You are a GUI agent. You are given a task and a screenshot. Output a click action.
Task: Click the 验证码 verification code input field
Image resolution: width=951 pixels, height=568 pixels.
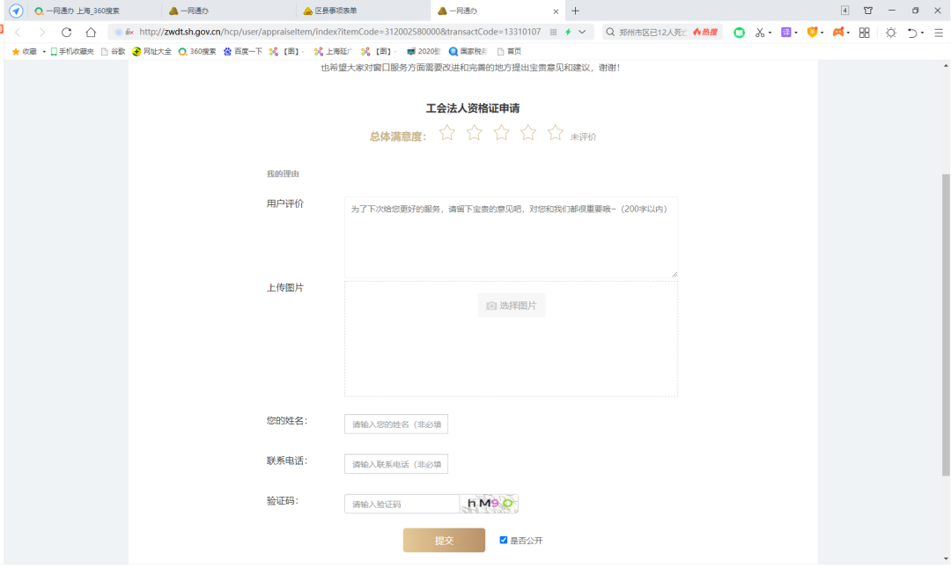[402, 504]
